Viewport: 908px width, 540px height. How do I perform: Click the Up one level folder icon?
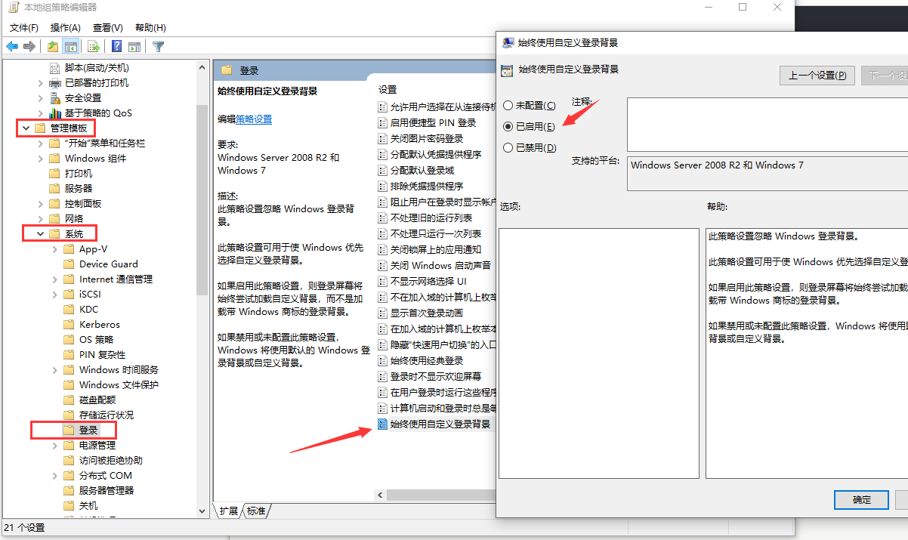click(x=53, y=47)
